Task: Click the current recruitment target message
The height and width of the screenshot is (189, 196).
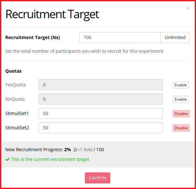Action: [x=50, y=159]
